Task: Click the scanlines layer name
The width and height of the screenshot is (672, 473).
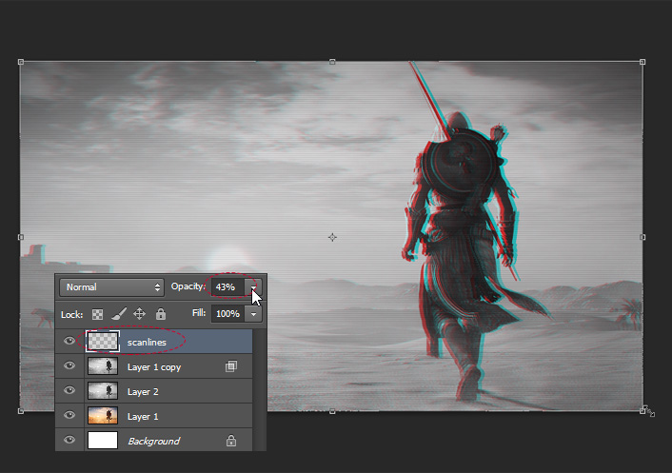Action: (147, 343)
